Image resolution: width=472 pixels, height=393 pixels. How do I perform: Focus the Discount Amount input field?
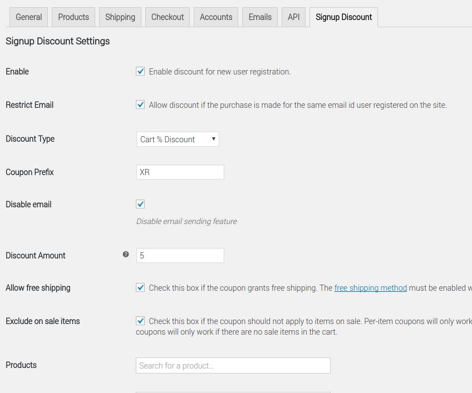[x=180, y=255]
